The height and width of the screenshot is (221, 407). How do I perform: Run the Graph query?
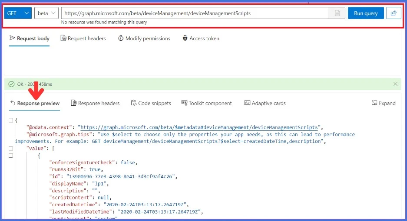(x=366, y=13)
